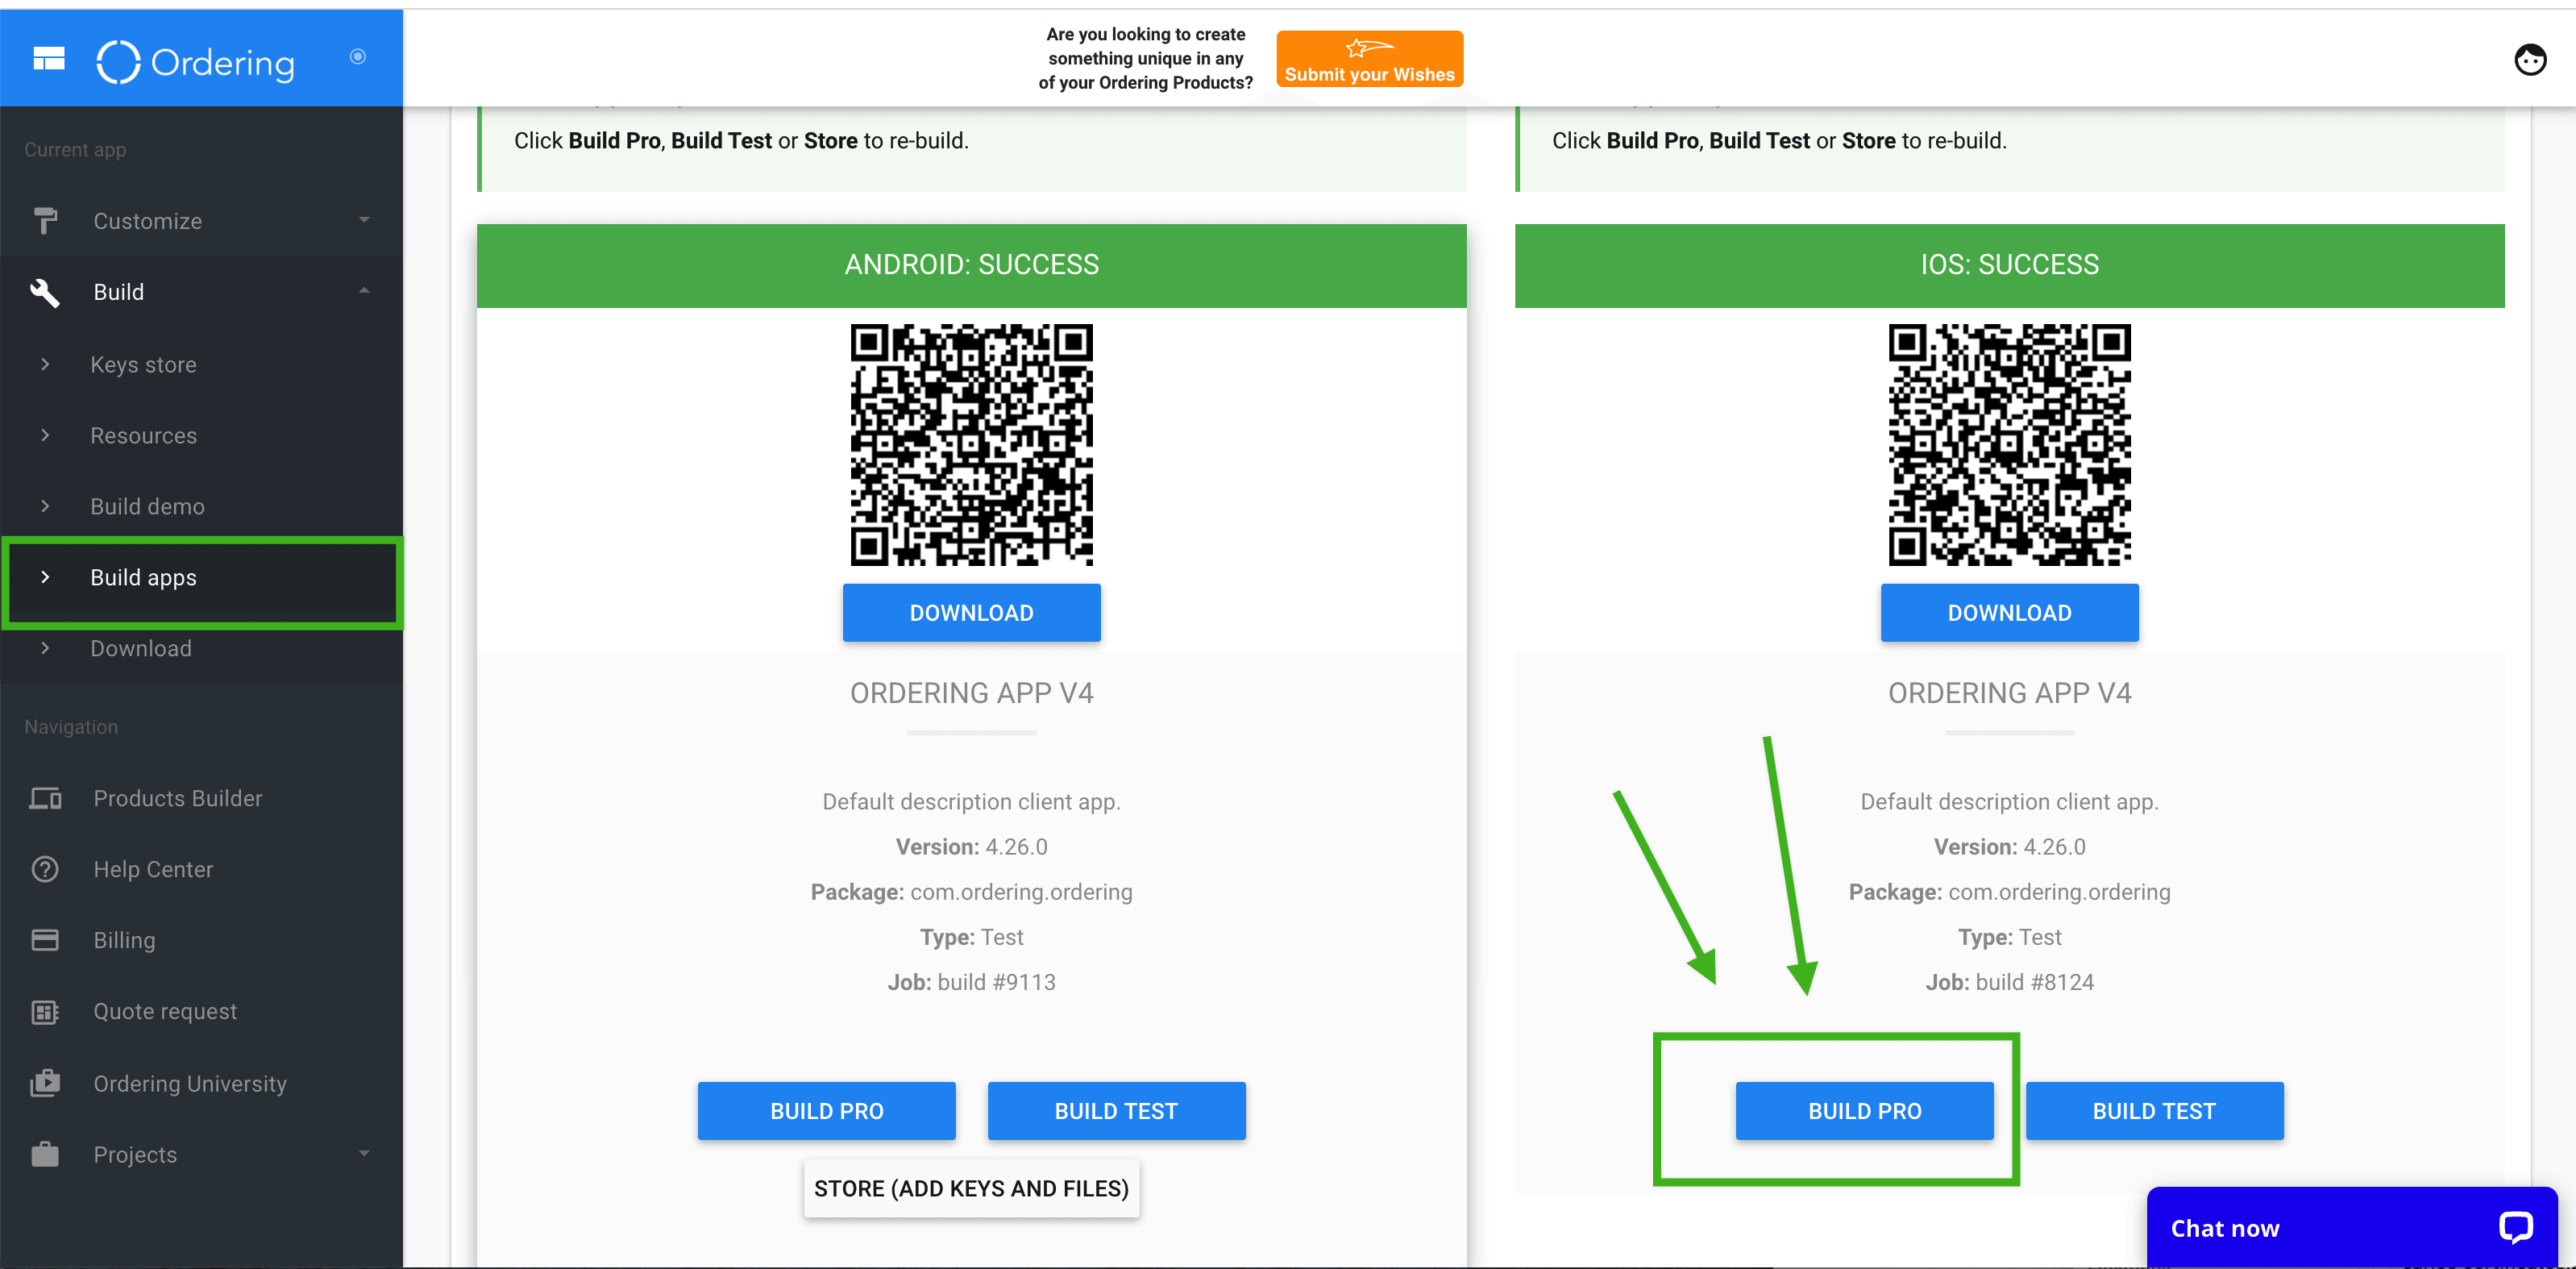The image size is (2576, 1269).
Task: Click the Projects briefcase icon
Action: (45, 1154)
